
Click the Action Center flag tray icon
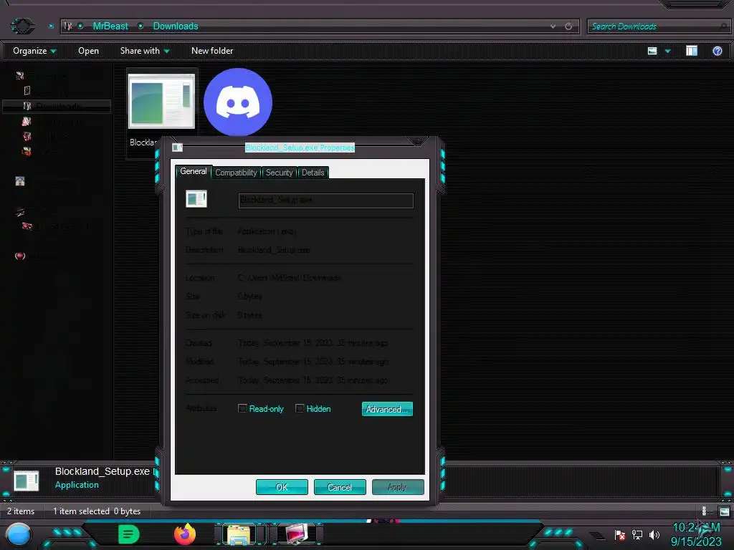click(620, 534)
